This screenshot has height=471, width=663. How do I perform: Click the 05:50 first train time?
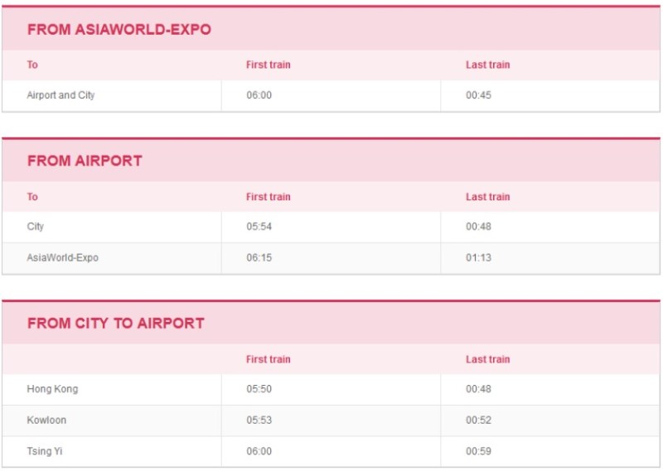(259, 390)
